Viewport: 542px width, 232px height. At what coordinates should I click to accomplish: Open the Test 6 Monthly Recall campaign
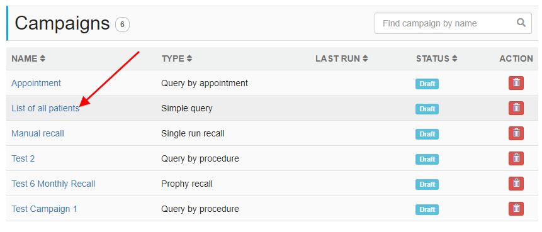click(54, 184)
